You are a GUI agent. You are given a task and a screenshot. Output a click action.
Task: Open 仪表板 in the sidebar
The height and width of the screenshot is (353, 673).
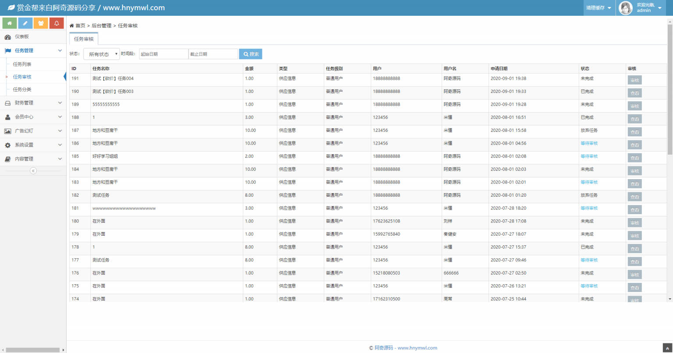coord(33,37)
